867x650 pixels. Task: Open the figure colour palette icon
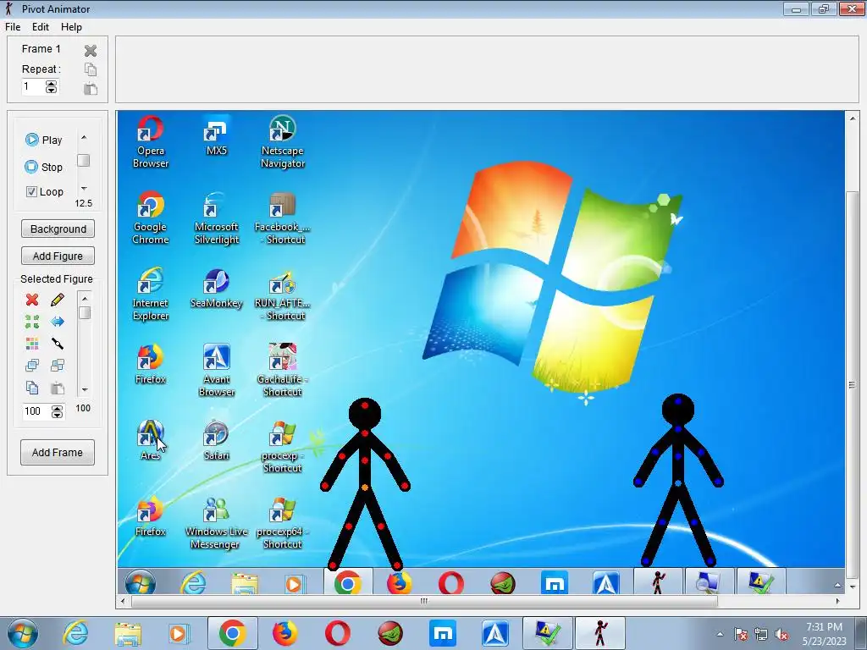[x=32, y=344]
